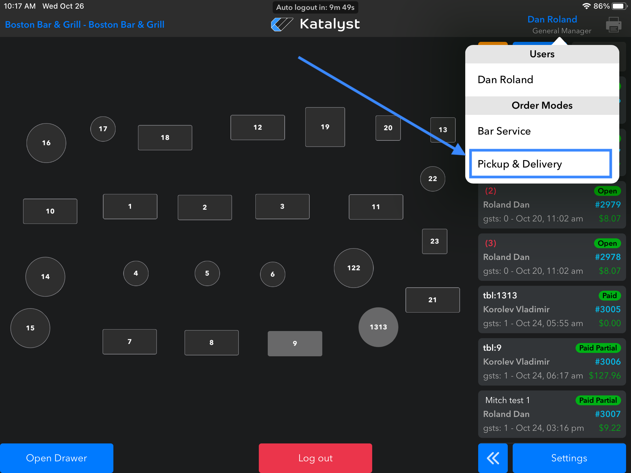Click the red Log out button
This screenshot has height=473, width=631.
[315, 458]
